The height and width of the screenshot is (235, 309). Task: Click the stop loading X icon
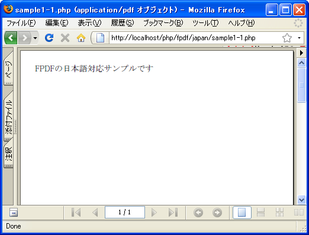tap(65, 38)
